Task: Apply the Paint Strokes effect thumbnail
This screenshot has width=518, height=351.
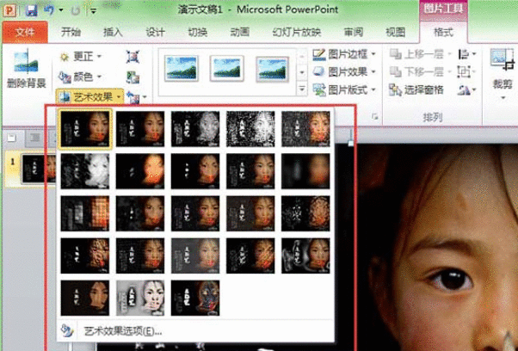Action: pyautogui.click(x=140, y=171)
